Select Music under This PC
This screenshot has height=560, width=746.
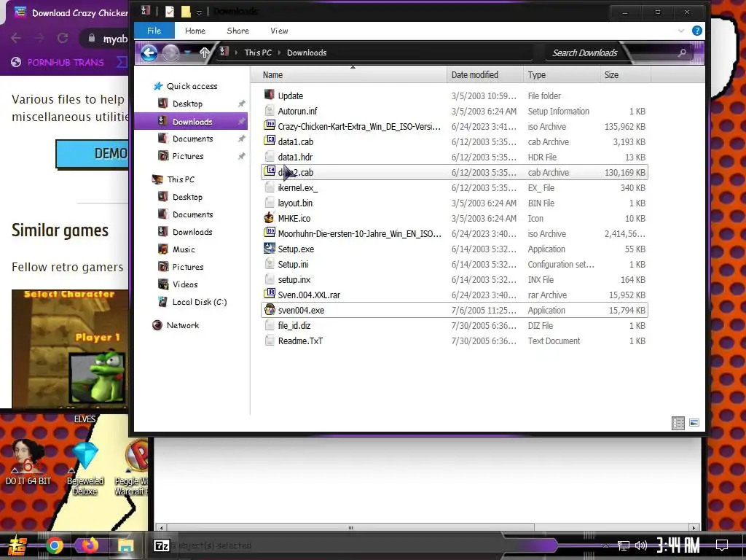coord(184,249)
